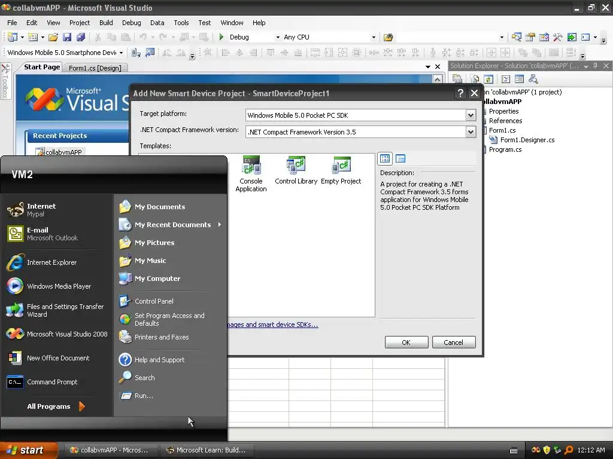Open the Target platform dropdown

[471, 115]
